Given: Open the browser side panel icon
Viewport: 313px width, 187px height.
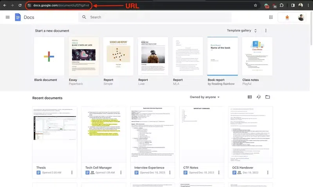Looking at the screenshot, I should (293, 5).
